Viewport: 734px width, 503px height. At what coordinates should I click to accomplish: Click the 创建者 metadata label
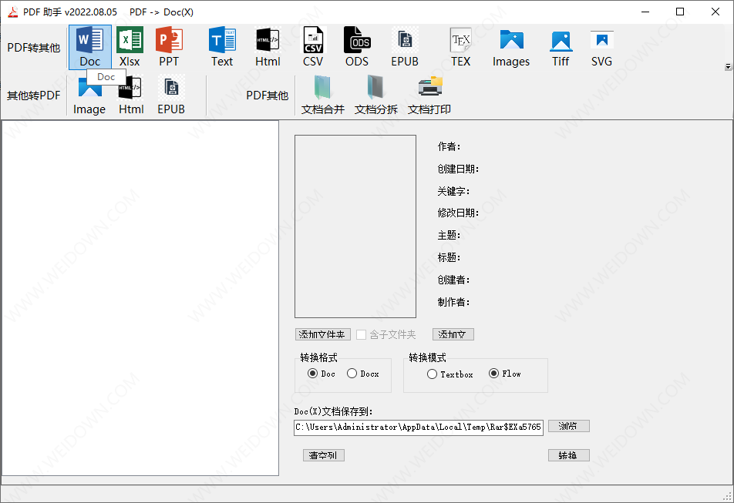453,280
